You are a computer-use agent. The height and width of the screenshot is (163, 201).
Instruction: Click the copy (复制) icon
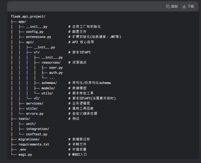168,6
